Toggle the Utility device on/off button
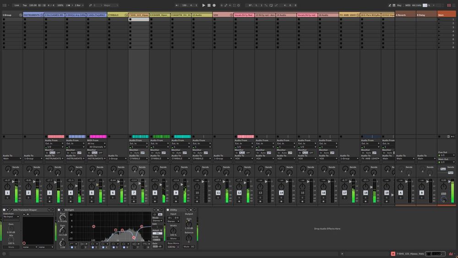 (168, 210)
